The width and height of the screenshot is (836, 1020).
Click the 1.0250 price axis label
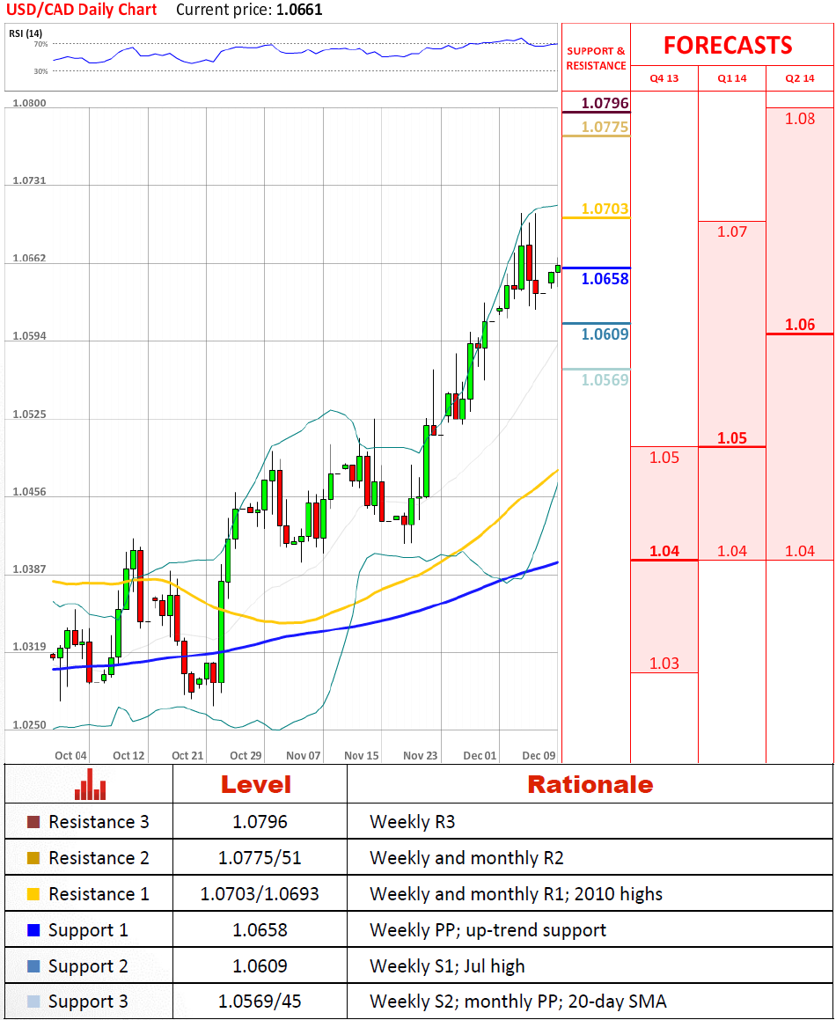[29, 724]
